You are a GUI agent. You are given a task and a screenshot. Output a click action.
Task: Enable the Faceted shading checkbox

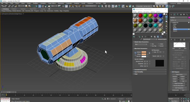[x=158, y=46]
